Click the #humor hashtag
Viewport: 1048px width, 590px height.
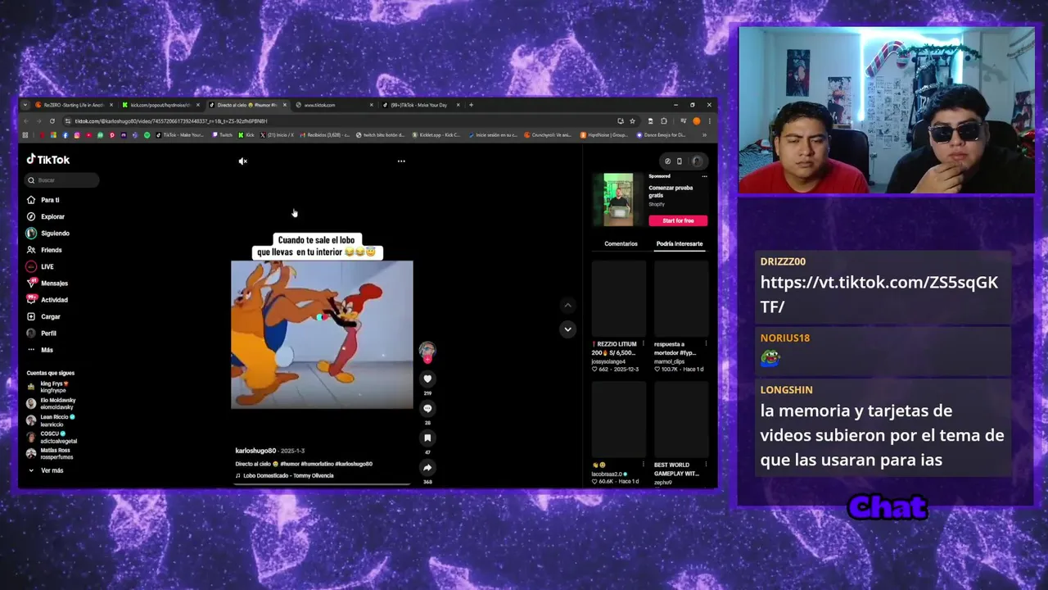point(291,464)
